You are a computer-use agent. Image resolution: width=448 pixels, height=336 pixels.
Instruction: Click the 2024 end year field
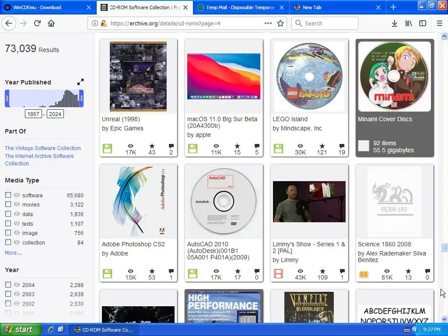(x=55, y=114)
